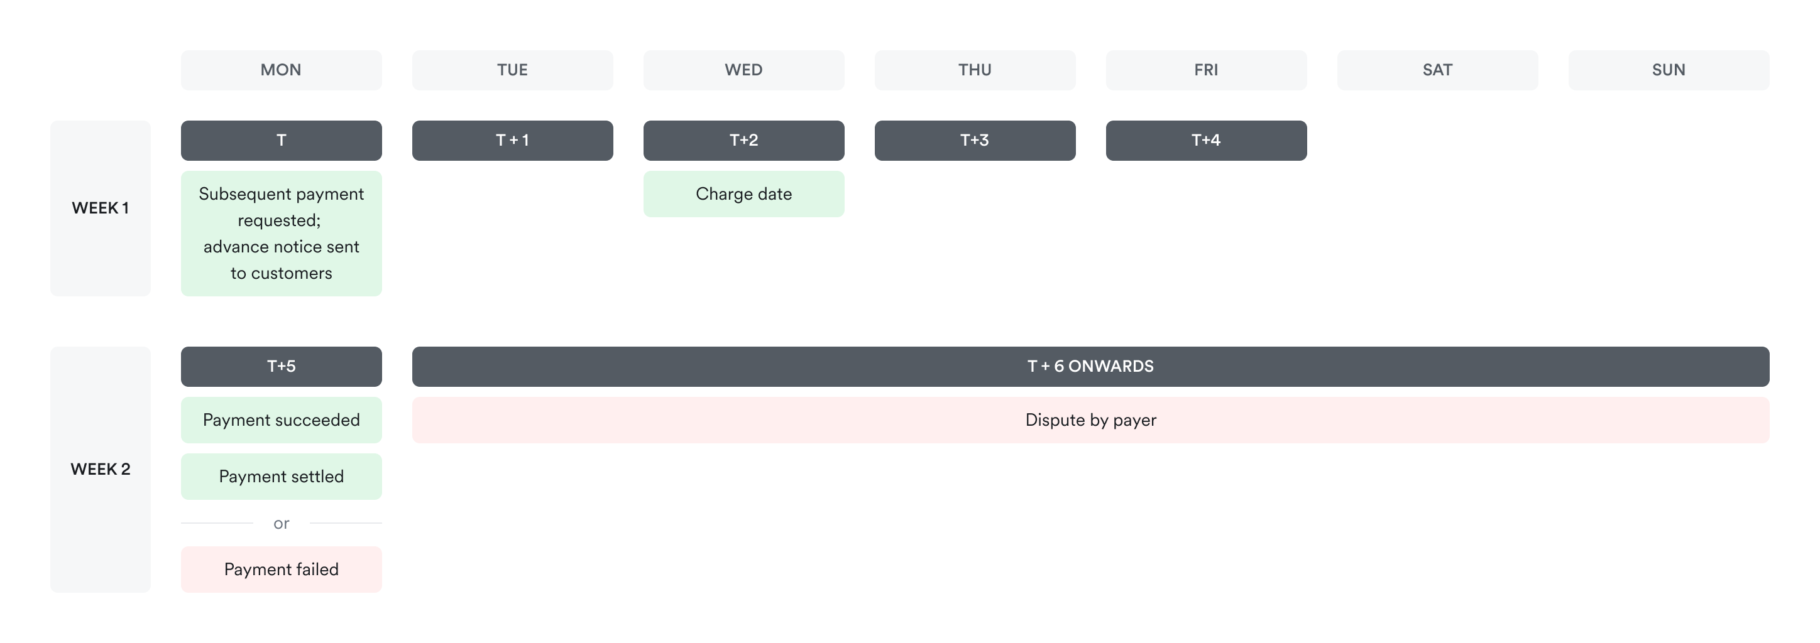
Task: Select the T + 1 marker
Action: (x=512, y=141)
